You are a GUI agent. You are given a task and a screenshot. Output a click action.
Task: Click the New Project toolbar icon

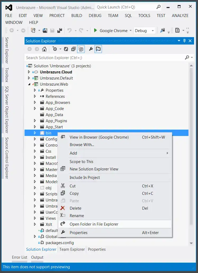tap(33, 30)
